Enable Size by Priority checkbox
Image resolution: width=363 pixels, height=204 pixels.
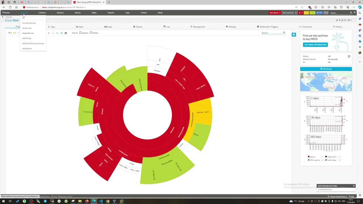click(91, 33)
